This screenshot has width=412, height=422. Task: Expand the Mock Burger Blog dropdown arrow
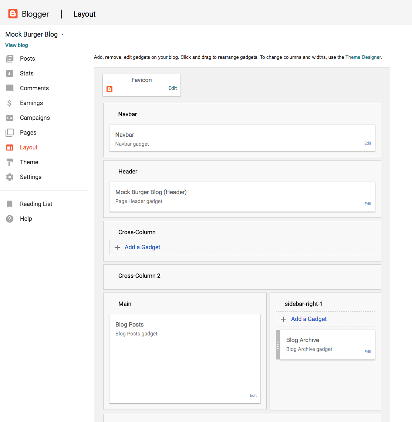tap(63, 34)
